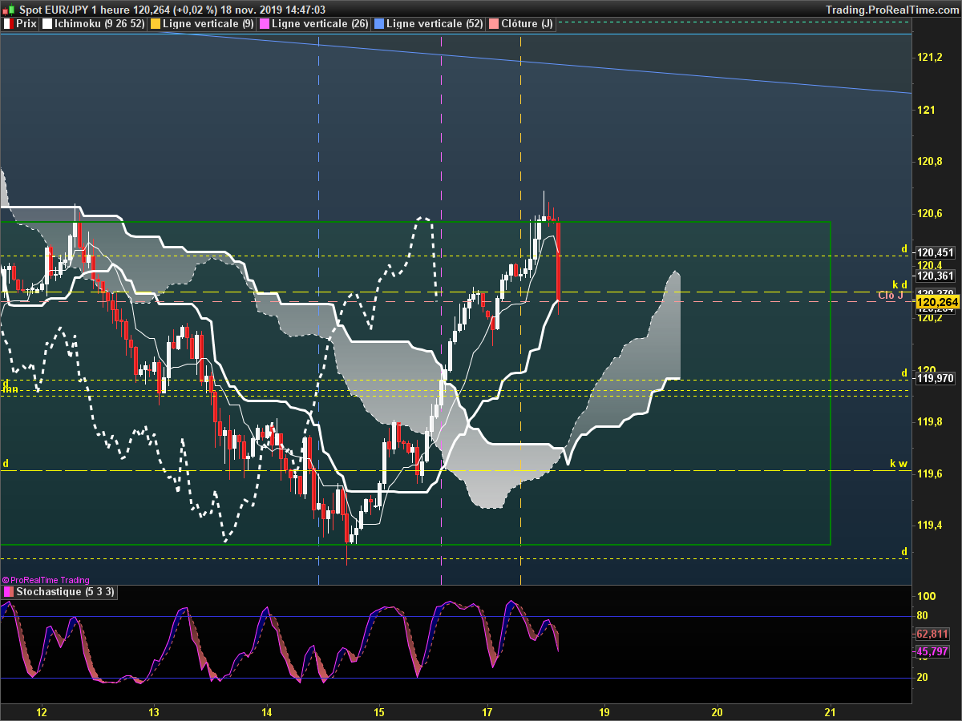
Task: Click date label 17 on time axis
Action: (487, 711)
